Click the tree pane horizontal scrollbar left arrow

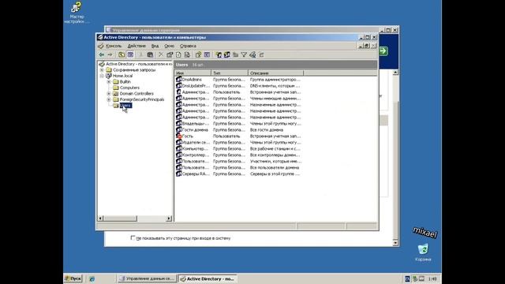[100, 219]
